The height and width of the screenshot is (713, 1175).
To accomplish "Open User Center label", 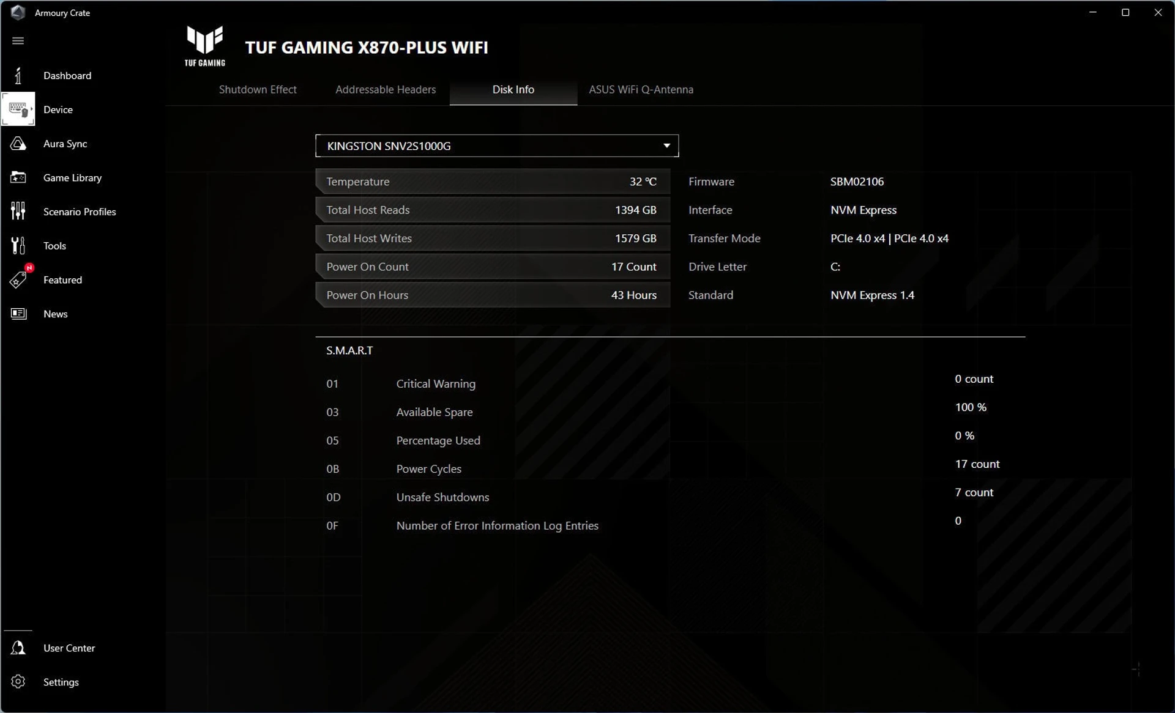I will pyautogui.click(x=69, y=648).
